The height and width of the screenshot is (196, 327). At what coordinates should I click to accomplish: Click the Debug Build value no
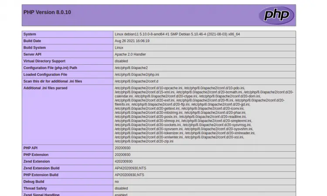pyautogui.click(x=117, y=182)
